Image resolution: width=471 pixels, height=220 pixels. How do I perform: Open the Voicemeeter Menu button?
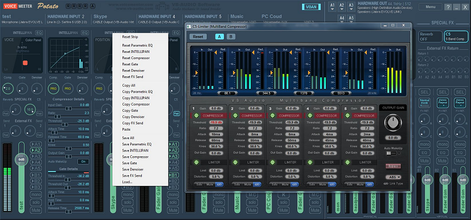tap(430, 7)
